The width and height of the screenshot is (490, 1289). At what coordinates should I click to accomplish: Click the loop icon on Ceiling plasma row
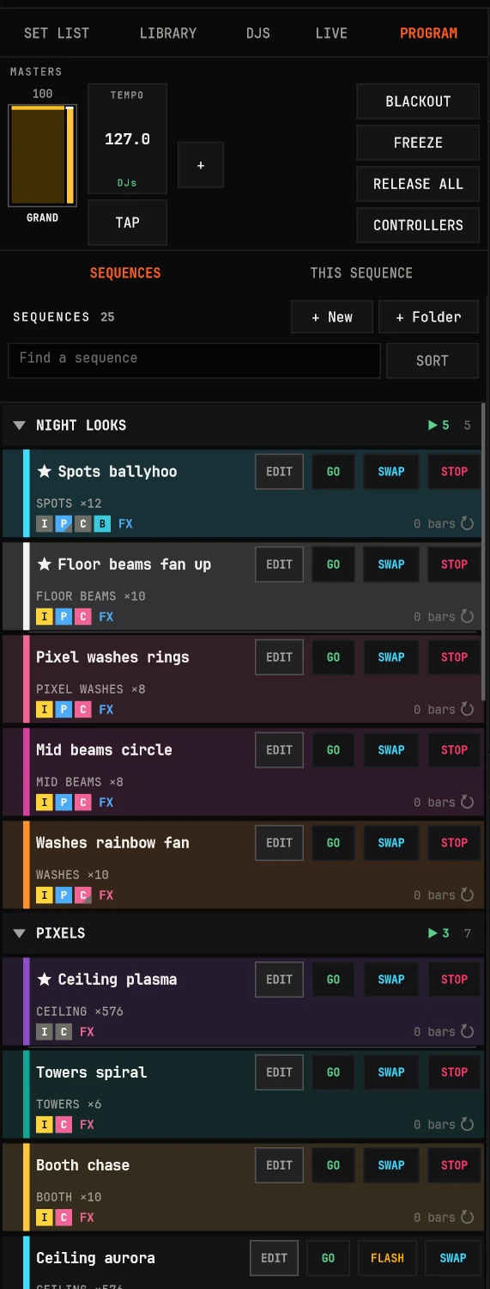coord(468,1031)
